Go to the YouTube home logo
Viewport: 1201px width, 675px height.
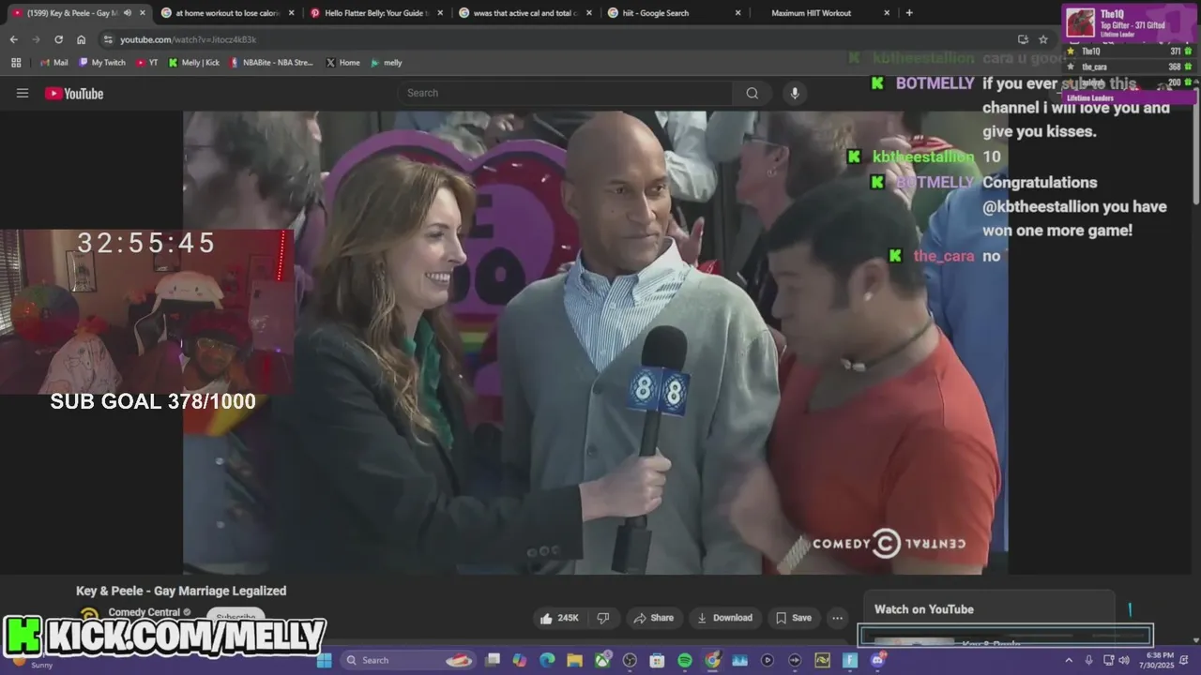point(74,93)
